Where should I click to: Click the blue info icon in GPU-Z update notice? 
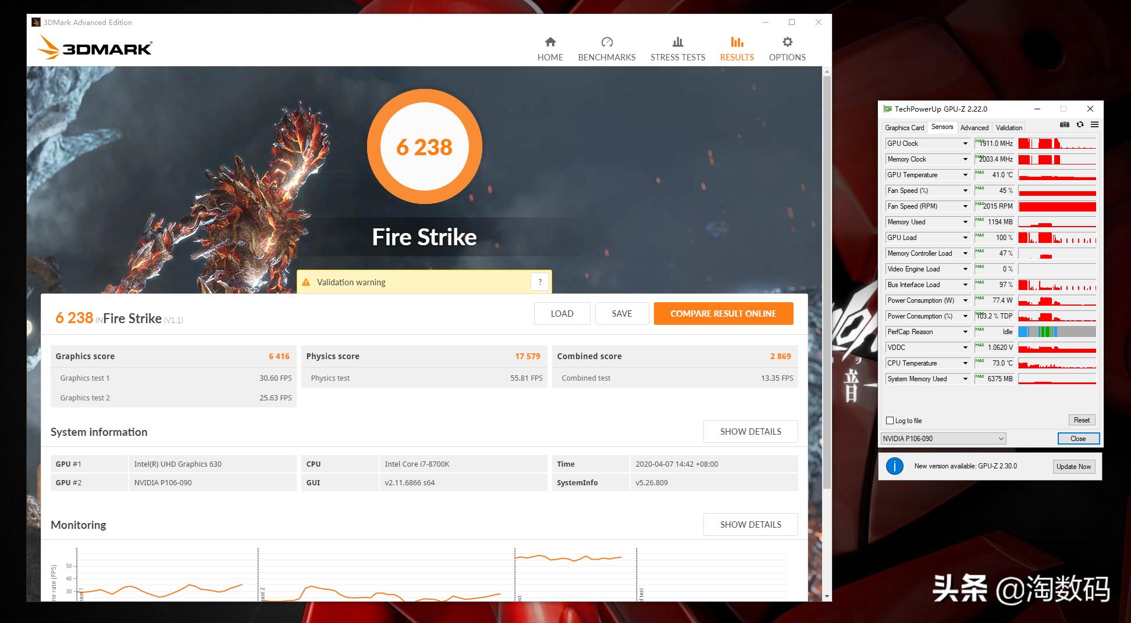[x=894, y=466]
